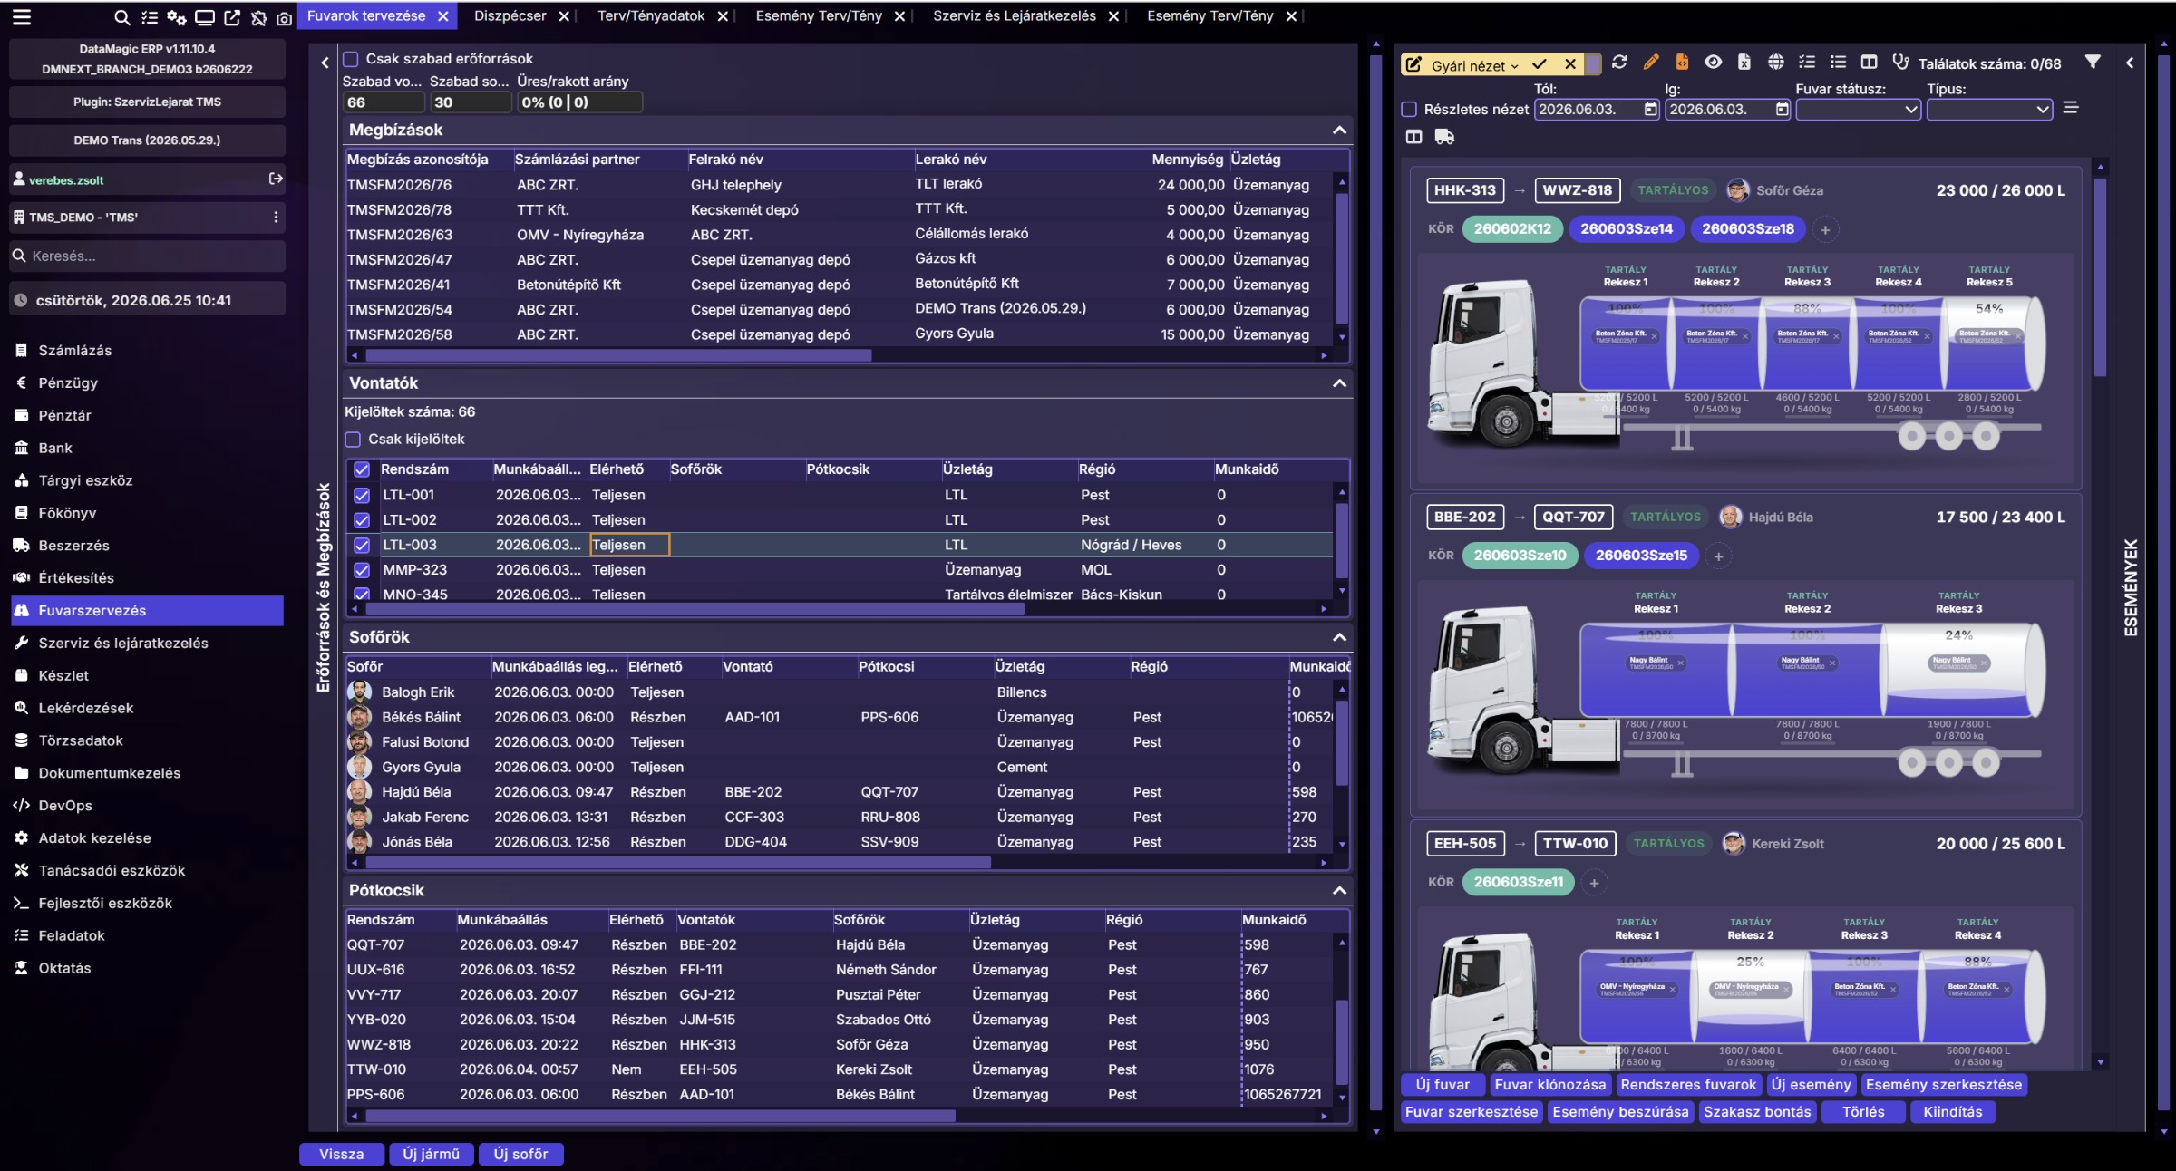Click the Új sofőr button
Viewport: 2176px width, 1171px height.
[x=520, y=1154]
